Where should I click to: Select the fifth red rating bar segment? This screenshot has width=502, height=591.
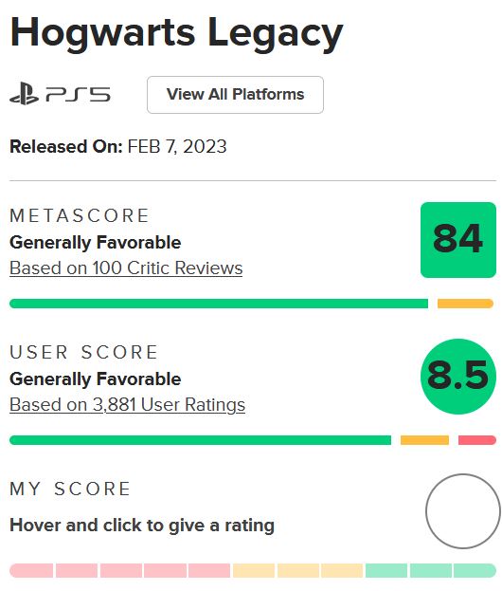tap(209, 571)
